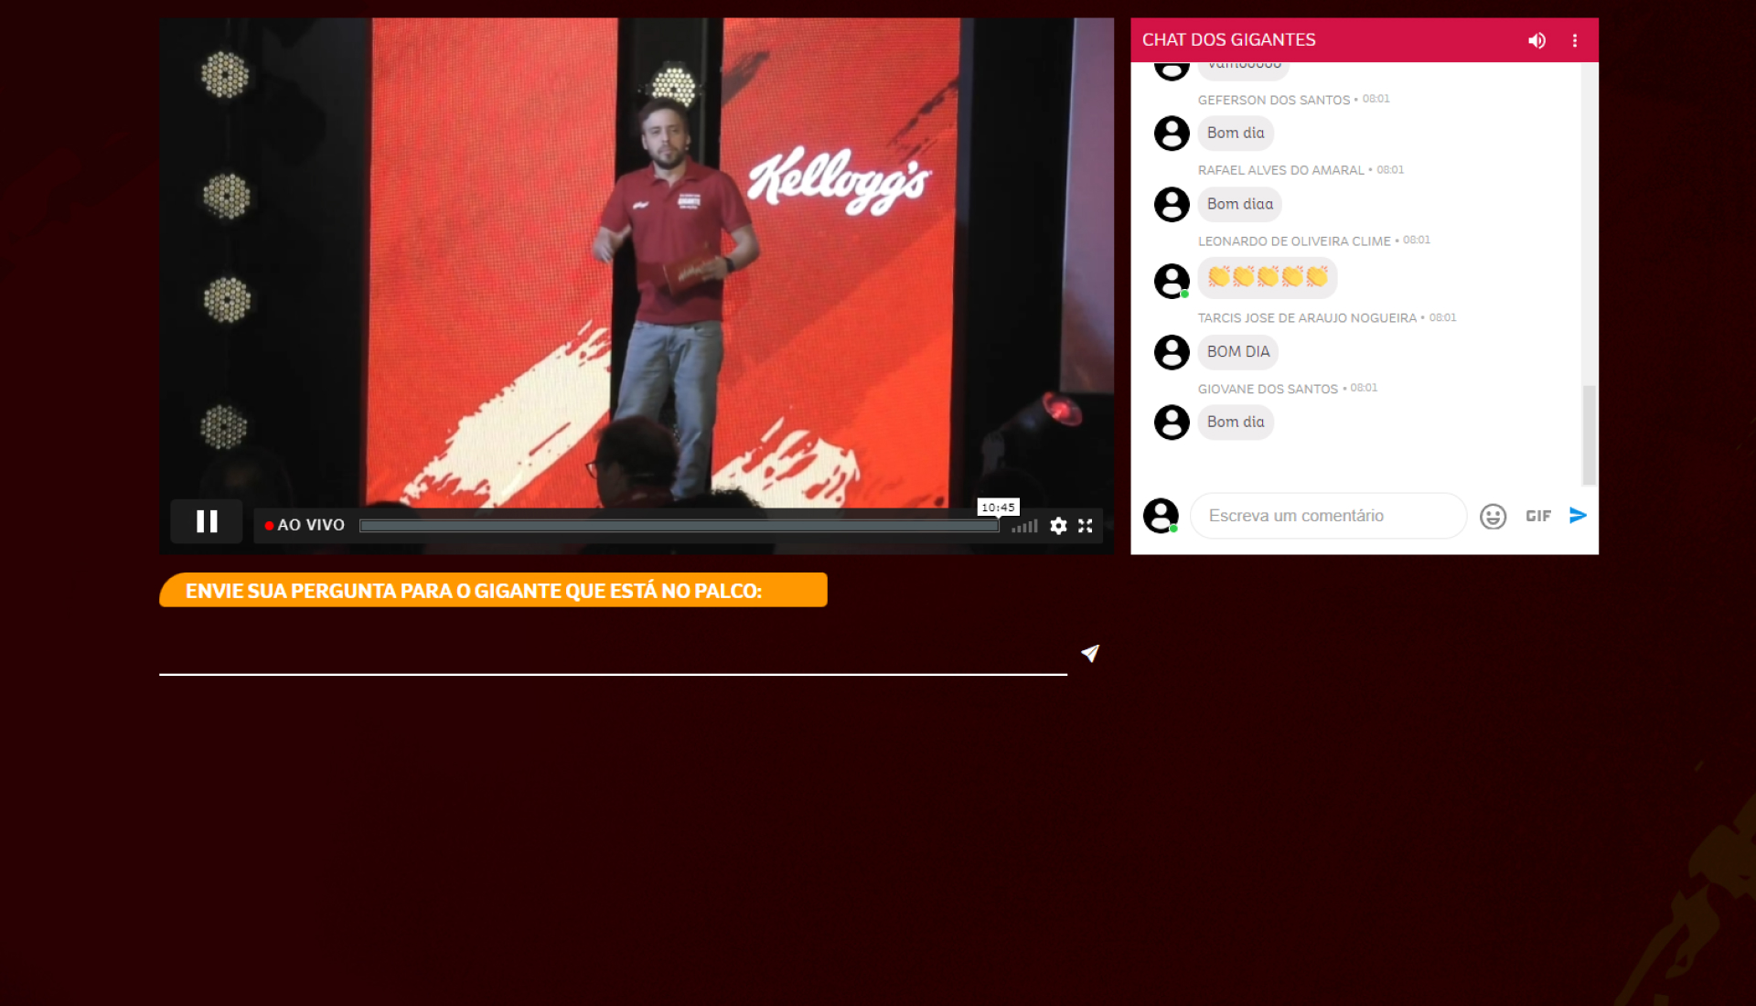Send the chat comment
Viewport: 1756px width, 1006px height.
(1578, 516)
